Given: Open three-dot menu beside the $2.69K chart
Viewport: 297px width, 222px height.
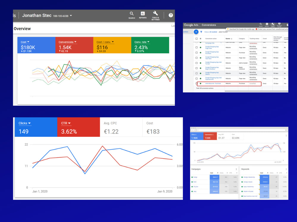Looking at the screenshot, I should tap(286, 136).
